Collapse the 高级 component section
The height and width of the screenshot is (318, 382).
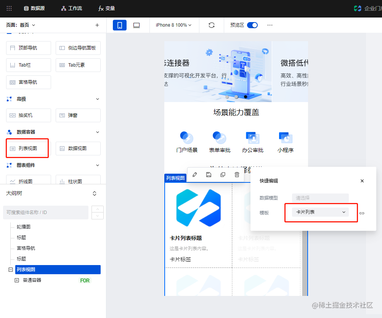coord(98,99)
